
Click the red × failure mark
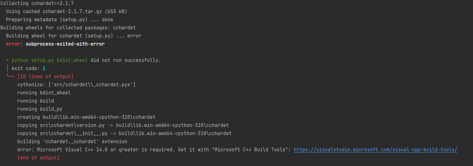point(8,60)
